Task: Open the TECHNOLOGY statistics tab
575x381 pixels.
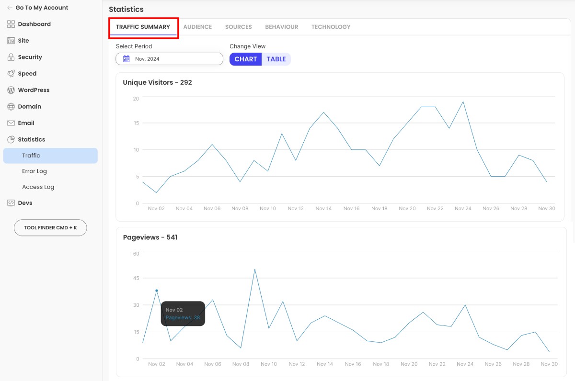Action: [x=331, y=27]
